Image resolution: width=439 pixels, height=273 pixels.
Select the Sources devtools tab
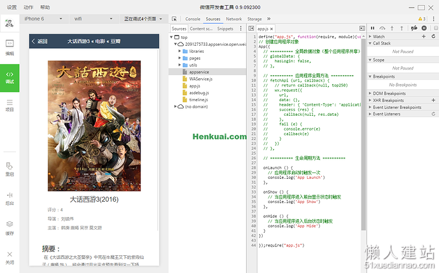pos(213,18)
